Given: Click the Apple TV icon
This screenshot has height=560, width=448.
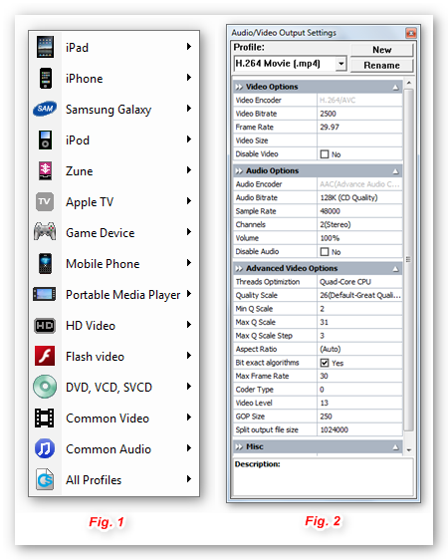Looking at the screenshot, I should tap(45, 201).
